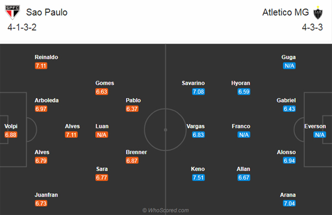Screen dimensions: 332x215
Task: Click the Sao Paulo club crest
Action: click(13, 12)
